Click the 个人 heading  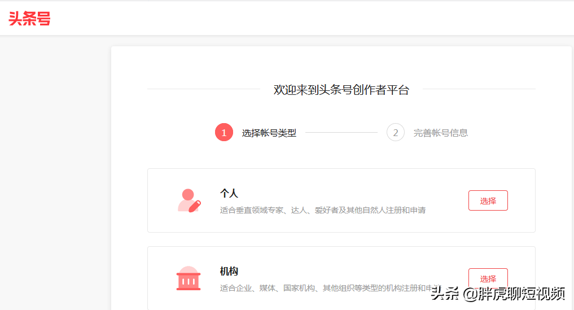point(229,193)
